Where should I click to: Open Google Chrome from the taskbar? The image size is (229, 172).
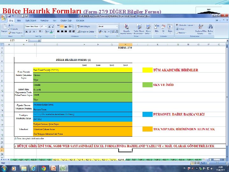pyautogui.click(x=43, y=168)
